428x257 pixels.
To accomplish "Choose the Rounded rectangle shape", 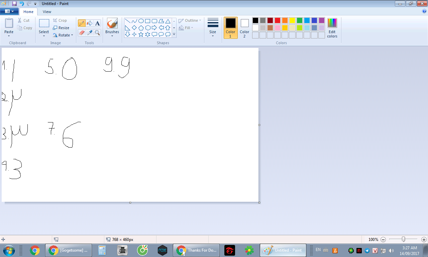I will [154, 21].
